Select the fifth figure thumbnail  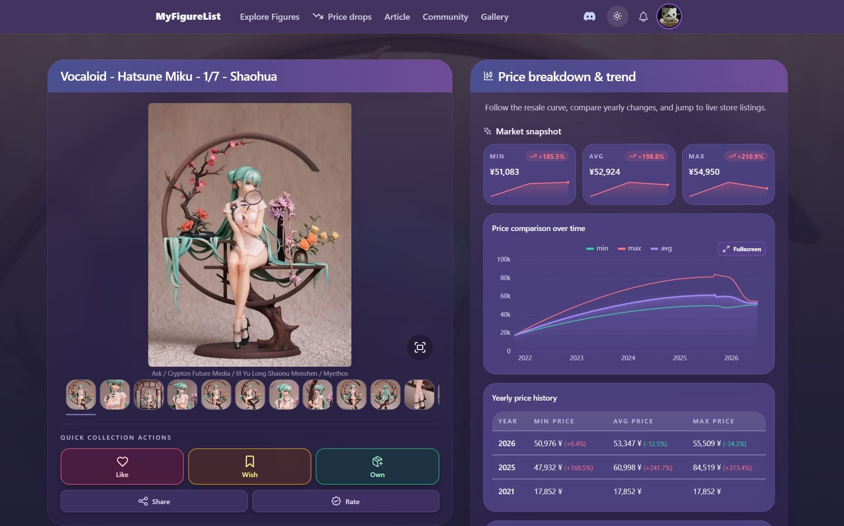[x=216, y=394]
